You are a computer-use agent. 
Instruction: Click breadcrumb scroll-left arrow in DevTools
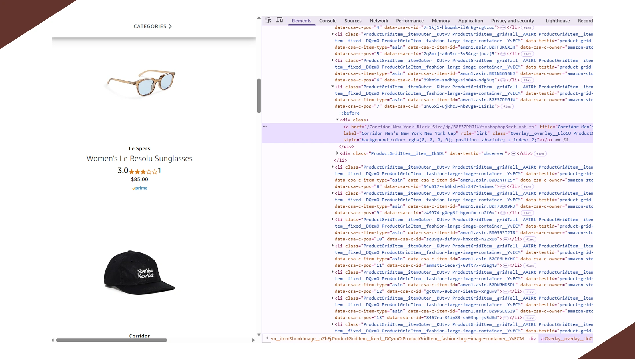(267, 338)
